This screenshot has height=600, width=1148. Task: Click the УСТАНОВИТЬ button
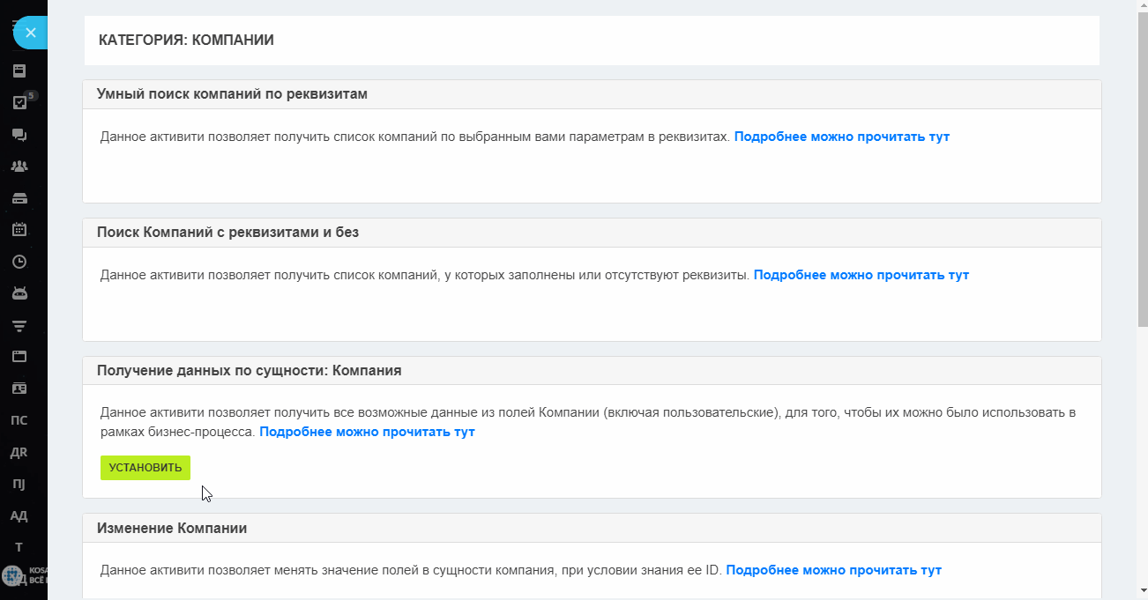click(145, 468)
